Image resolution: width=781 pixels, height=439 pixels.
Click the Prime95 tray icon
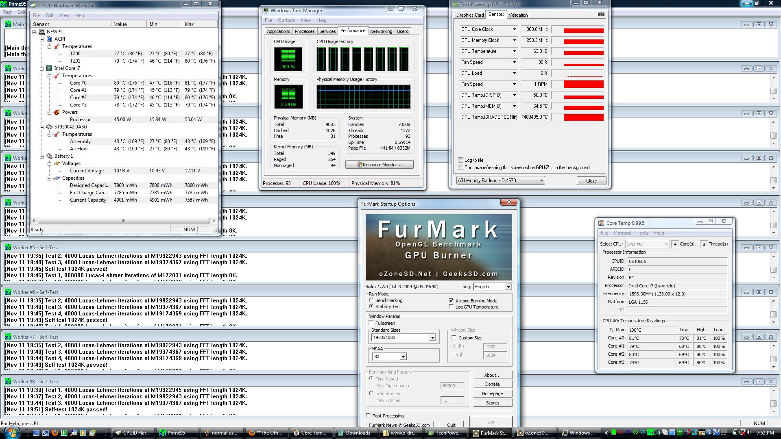click(651, 433)
